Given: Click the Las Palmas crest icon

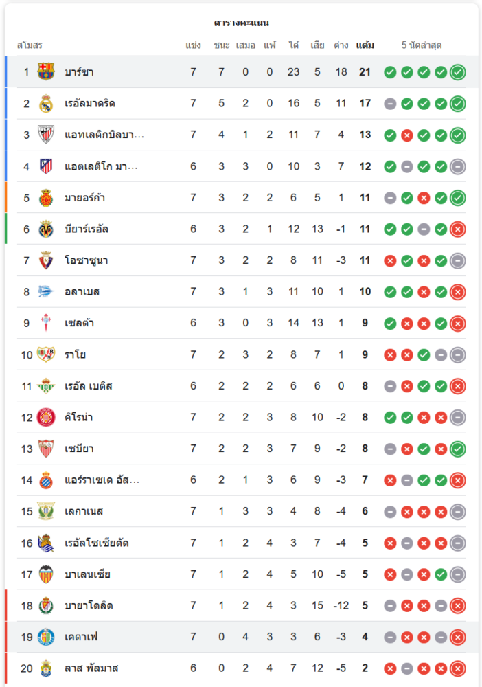Looking at the screenshot, I should (x=46, y=668).
